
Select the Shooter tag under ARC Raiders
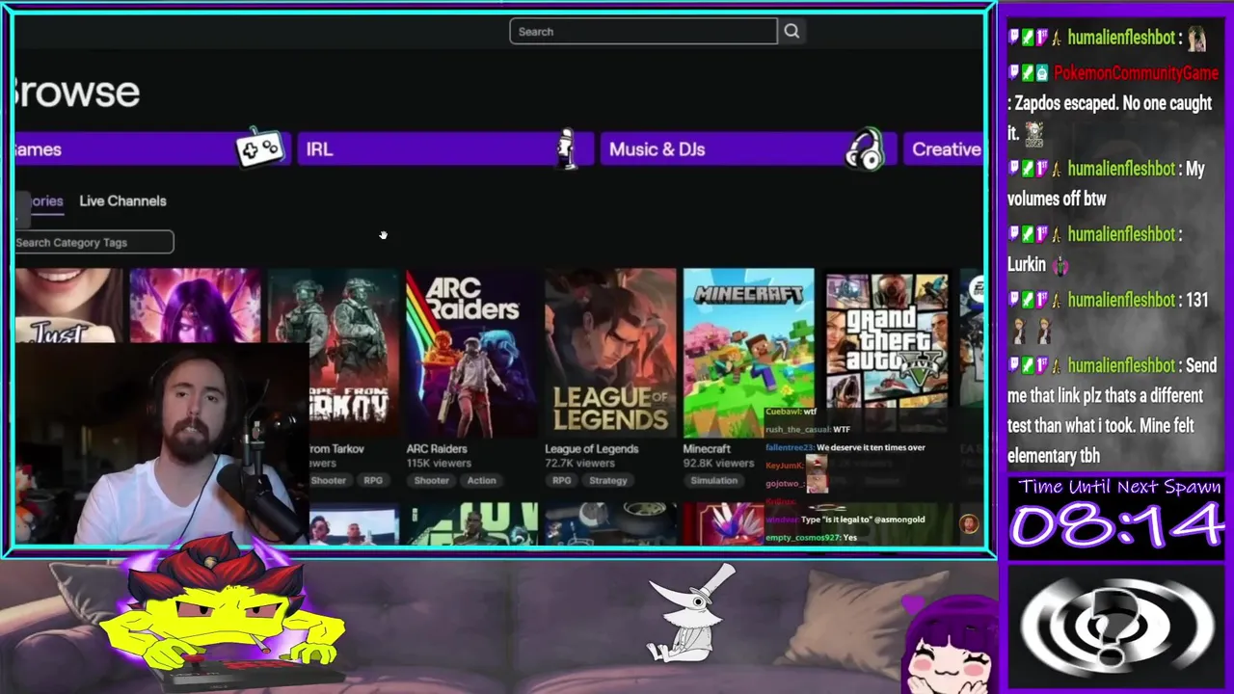click(x=431, y=480)
